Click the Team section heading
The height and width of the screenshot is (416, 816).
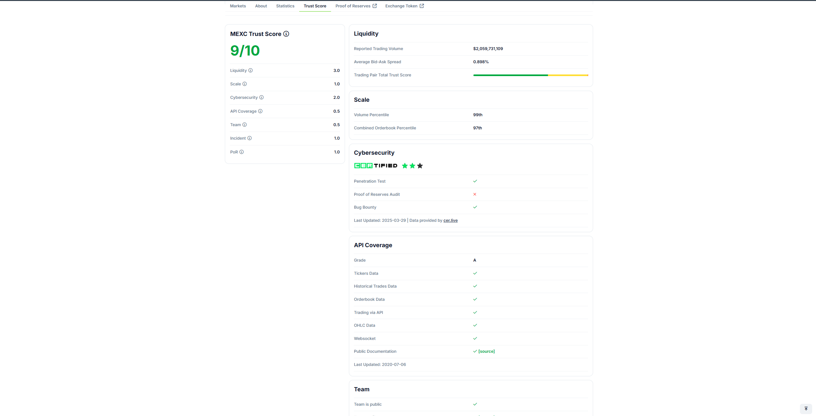(362, 389)
